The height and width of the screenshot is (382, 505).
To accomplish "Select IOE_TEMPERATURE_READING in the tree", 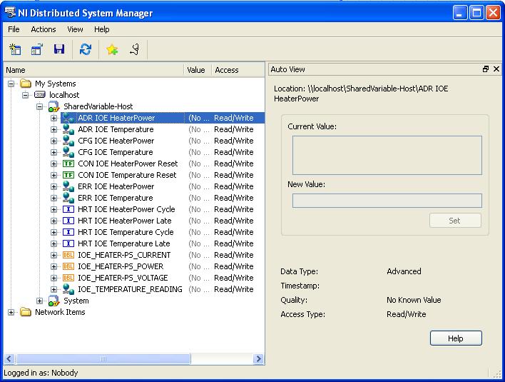I will (x=129, y=289).
